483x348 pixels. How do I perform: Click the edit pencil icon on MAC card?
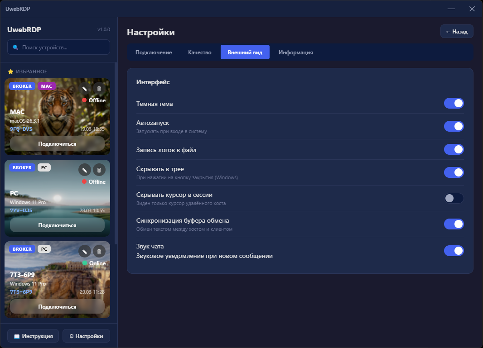point(84,89)
